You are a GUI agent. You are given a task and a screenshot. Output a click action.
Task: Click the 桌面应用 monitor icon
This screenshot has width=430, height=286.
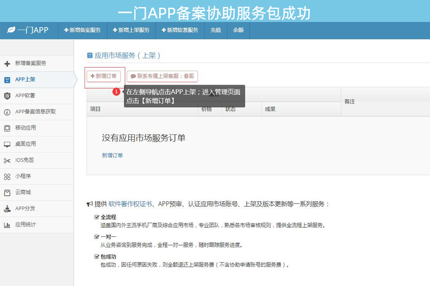[7, 144]
